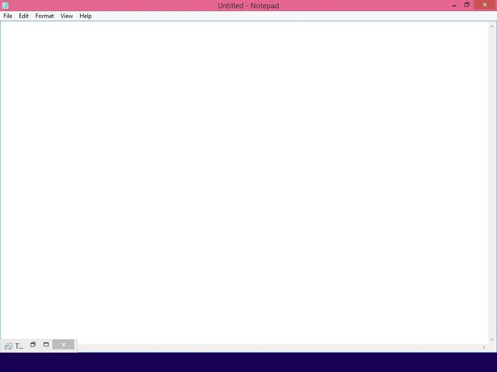Click the horizontal scrollbar right arrow
This screenshot has width=497, height=372.
[x=484, y=348]
